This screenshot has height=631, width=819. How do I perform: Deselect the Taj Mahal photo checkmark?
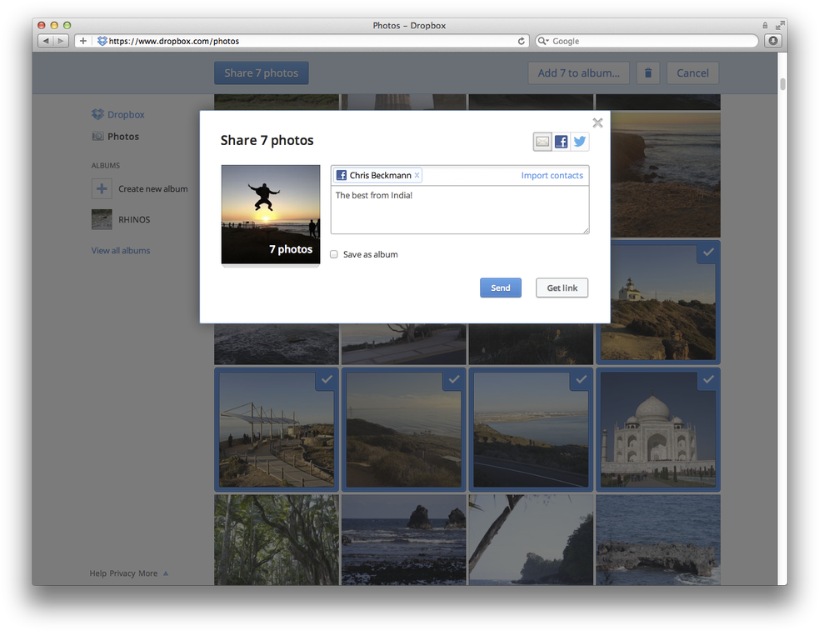(708, 380)
